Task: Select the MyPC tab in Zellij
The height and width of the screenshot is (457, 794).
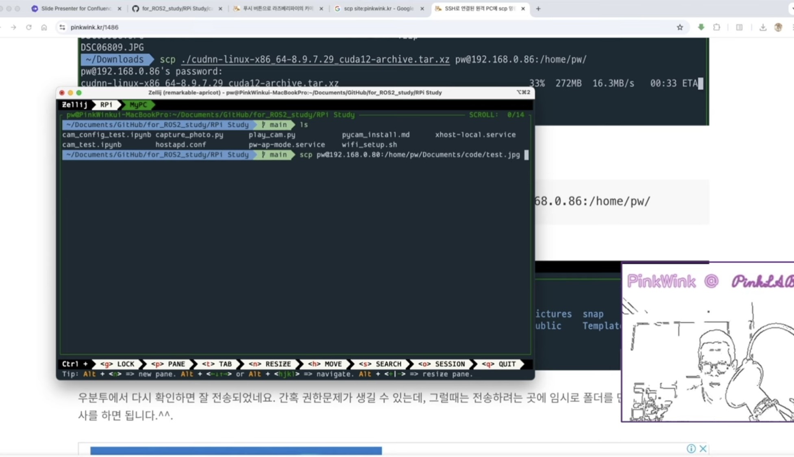Action: coord(138,105)
